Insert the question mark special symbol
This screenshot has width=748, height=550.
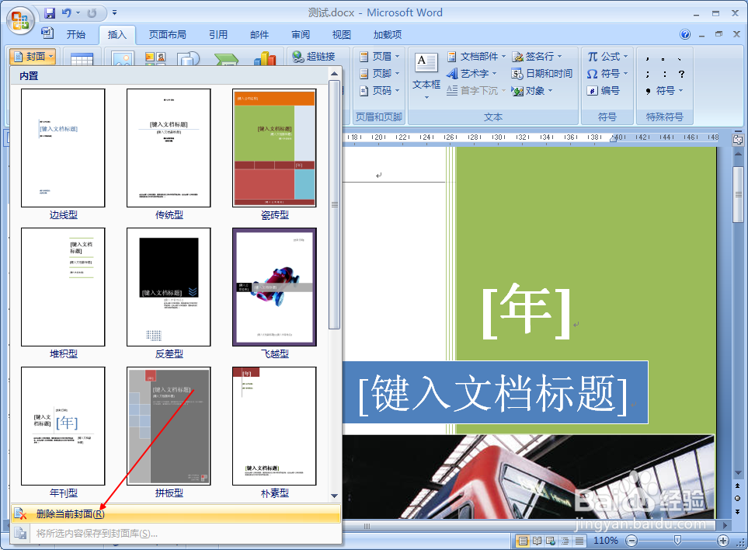pyautogui.click(x=682, y=74)
